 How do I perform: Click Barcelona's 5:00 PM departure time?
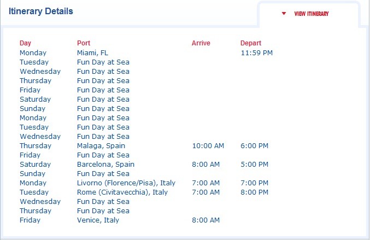click(x=254, y=165)
